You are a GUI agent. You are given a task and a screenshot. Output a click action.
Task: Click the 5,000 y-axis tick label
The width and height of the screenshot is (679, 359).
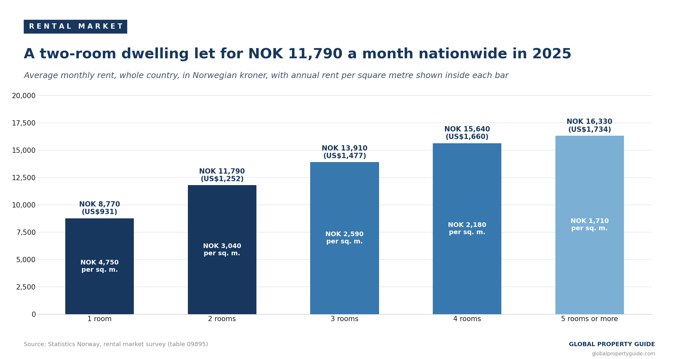click(26, 260)
